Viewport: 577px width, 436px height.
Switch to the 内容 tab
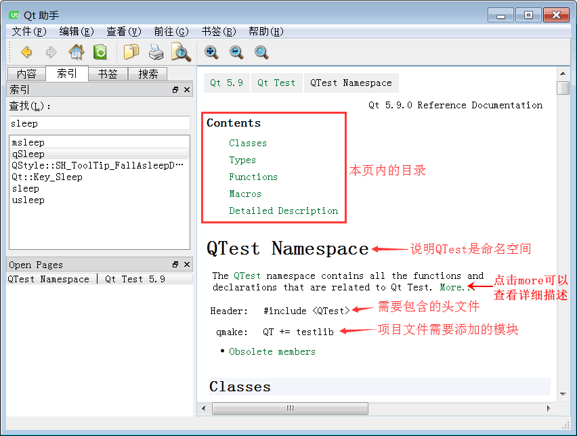click(26, 74)
